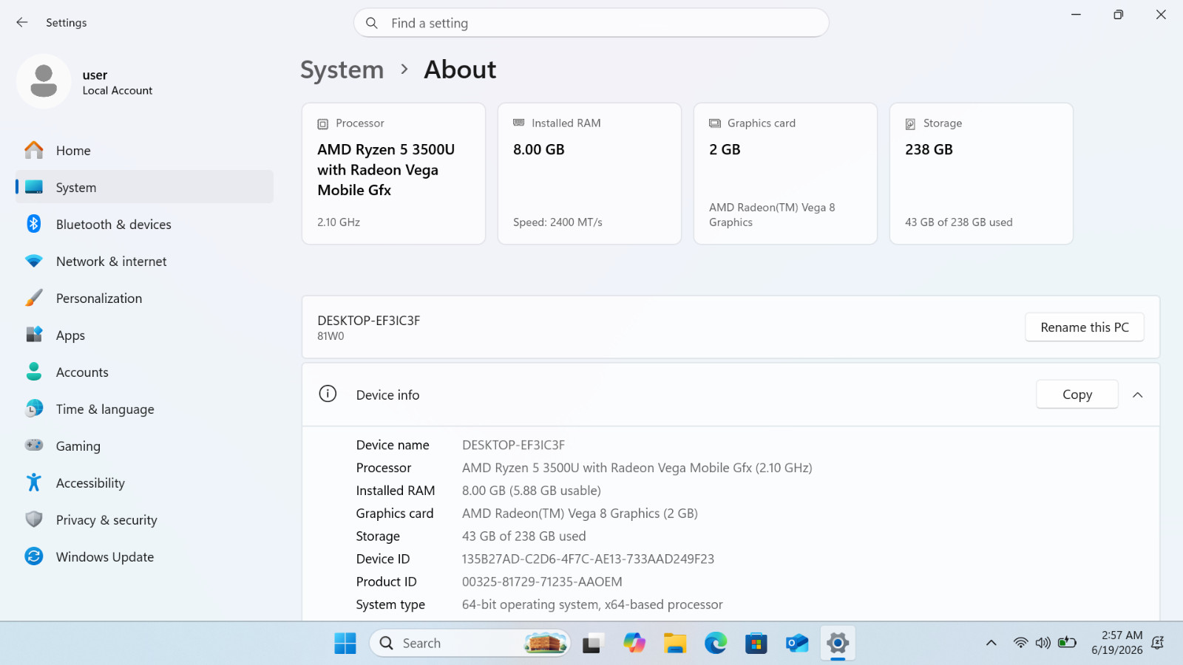Launch Microsoft Edge from the taskbar
The height and width of the screenshot is (665, 1183).
(x=715, y=643)
